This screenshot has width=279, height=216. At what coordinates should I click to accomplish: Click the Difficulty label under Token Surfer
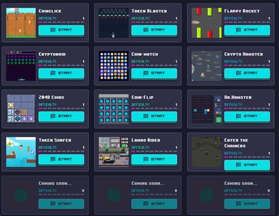(48, 148)
